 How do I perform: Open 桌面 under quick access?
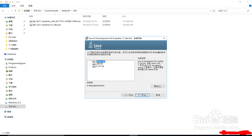10,21
